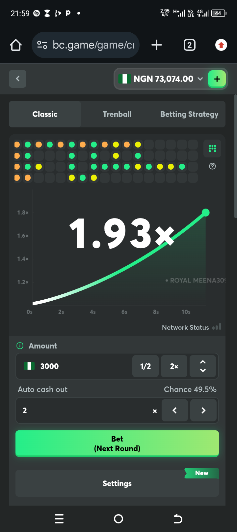
Task: Open the Betting Strategy tab
Action: coord(189,114)
